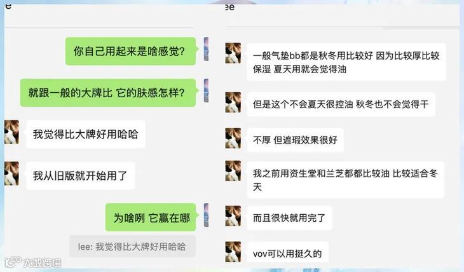This screenshot has height=272, width=464.
Task: Select green bubble '为啥咧 它赢在哪'
Action: pos(151,217)
